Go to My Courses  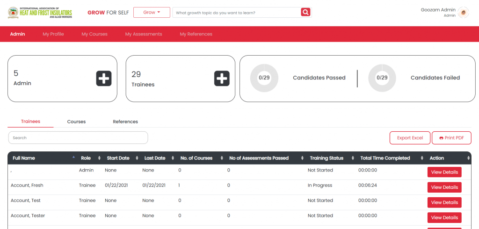pyautogui.click(x=94, y=34)
